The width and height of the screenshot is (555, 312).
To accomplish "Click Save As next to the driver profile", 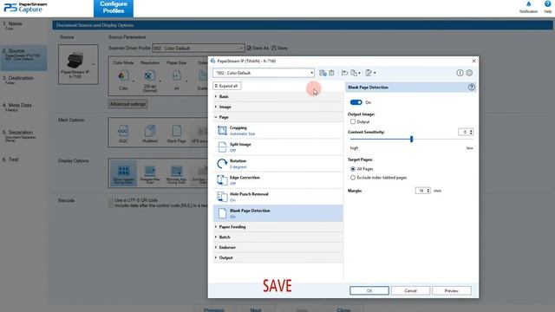I will click(x=258, y=49).
